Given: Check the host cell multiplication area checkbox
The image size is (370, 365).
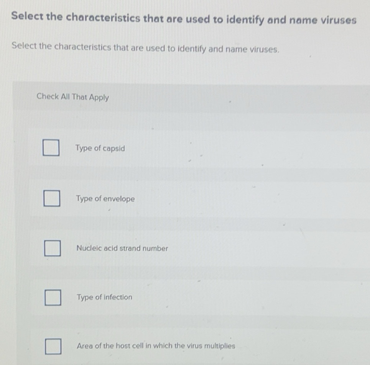Looking at the screenshot, I should click(x=54, y=347).
